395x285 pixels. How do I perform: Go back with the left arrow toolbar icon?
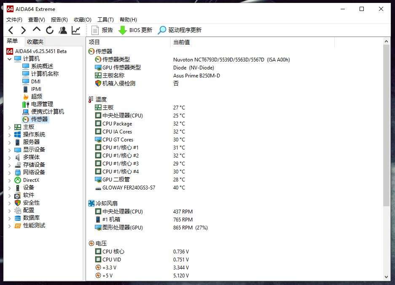(x=11, y=30)
